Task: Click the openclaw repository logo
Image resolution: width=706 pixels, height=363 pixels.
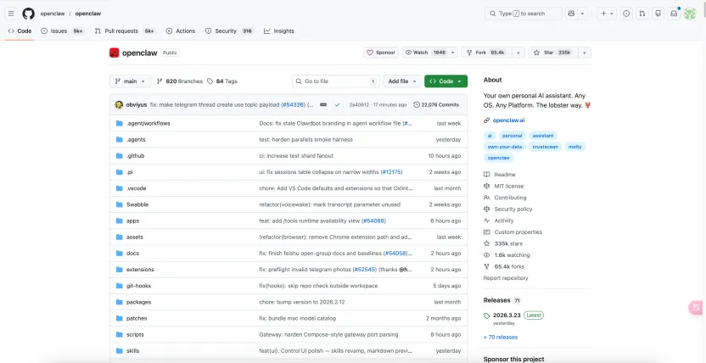Action: click(x=114, y=53)
